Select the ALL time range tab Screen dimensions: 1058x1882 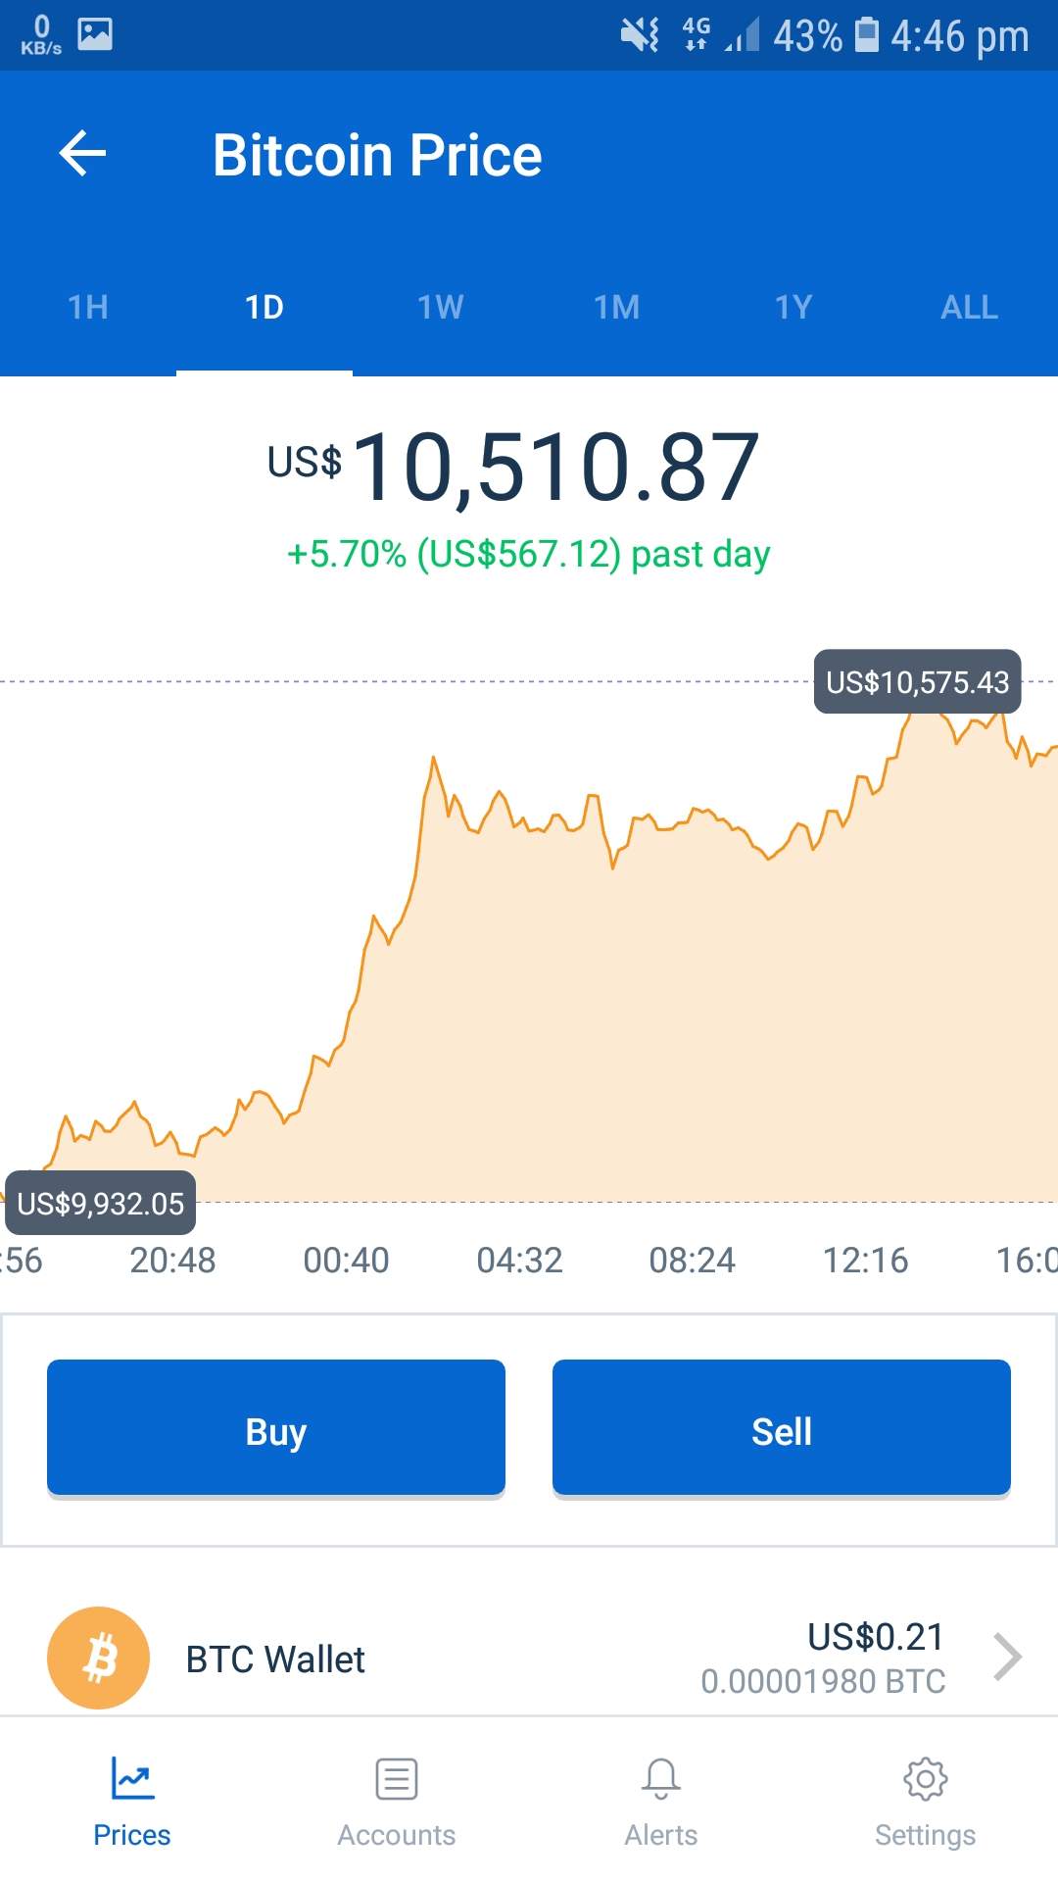click(x=970, y=308)
